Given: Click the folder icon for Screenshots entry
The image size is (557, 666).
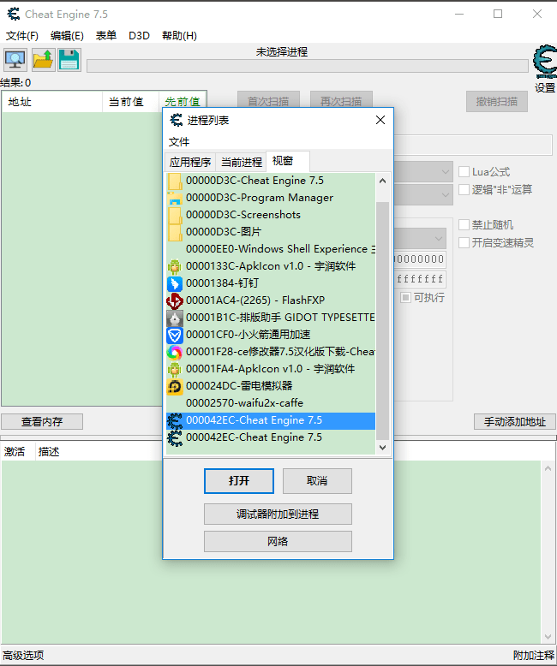Looking at the screenshot, I should point(174,216).
